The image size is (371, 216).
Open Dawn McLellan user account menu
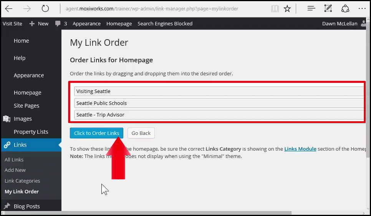point(340,23)
